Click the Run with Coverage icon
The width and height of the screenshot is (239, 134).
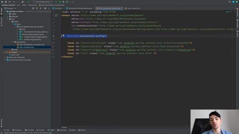point(63,1)
